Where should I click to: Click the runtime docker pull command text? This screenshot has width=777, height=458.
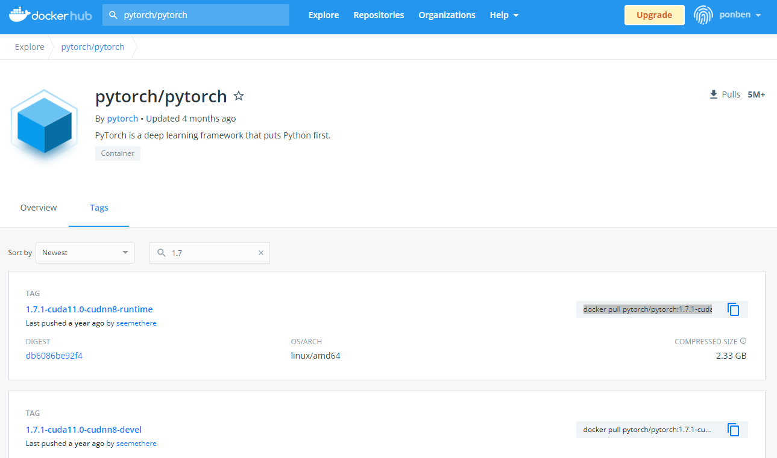(x=647, y=309)
